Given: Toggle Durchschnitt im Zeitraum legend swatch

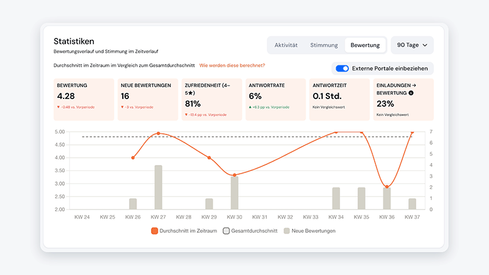Looking at the screenshot, I should tap(155, 231).
